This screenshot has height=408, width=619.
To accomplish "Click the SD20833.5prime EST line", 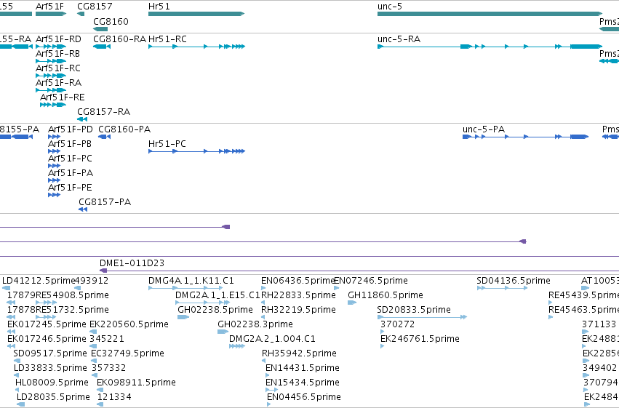I will coord(422,317).
